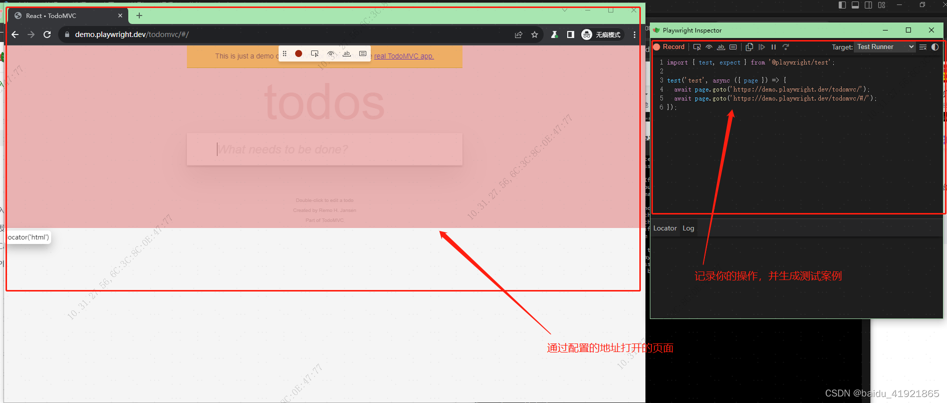Screen dimensions: 947x403
Task: Click the drag handle on browser overlay toolbar
Action: pos(285,53)
